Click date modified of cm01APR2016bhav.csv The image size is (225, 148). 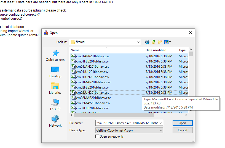[159, 56]
